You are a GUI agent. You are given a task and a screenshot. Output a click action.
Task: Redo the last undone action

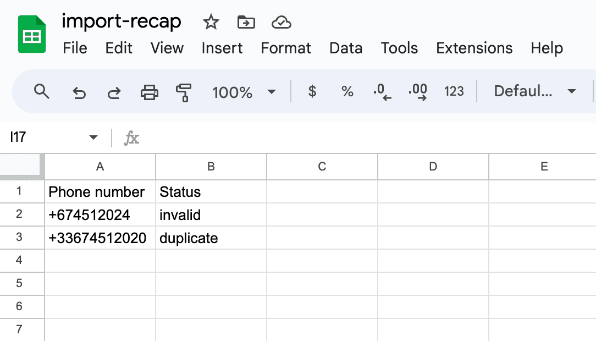click(114, 92)
